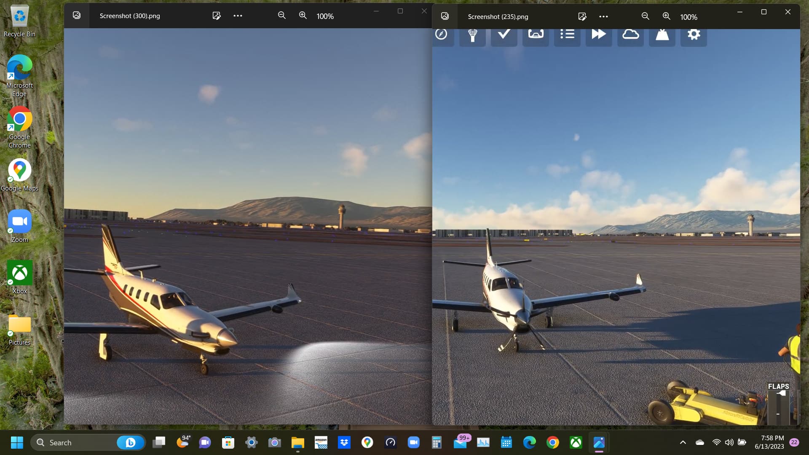The height and width of the screenshot is (455, 809).
Task: Open edit image in Screenshot (235) window
Action: [582, 16]
